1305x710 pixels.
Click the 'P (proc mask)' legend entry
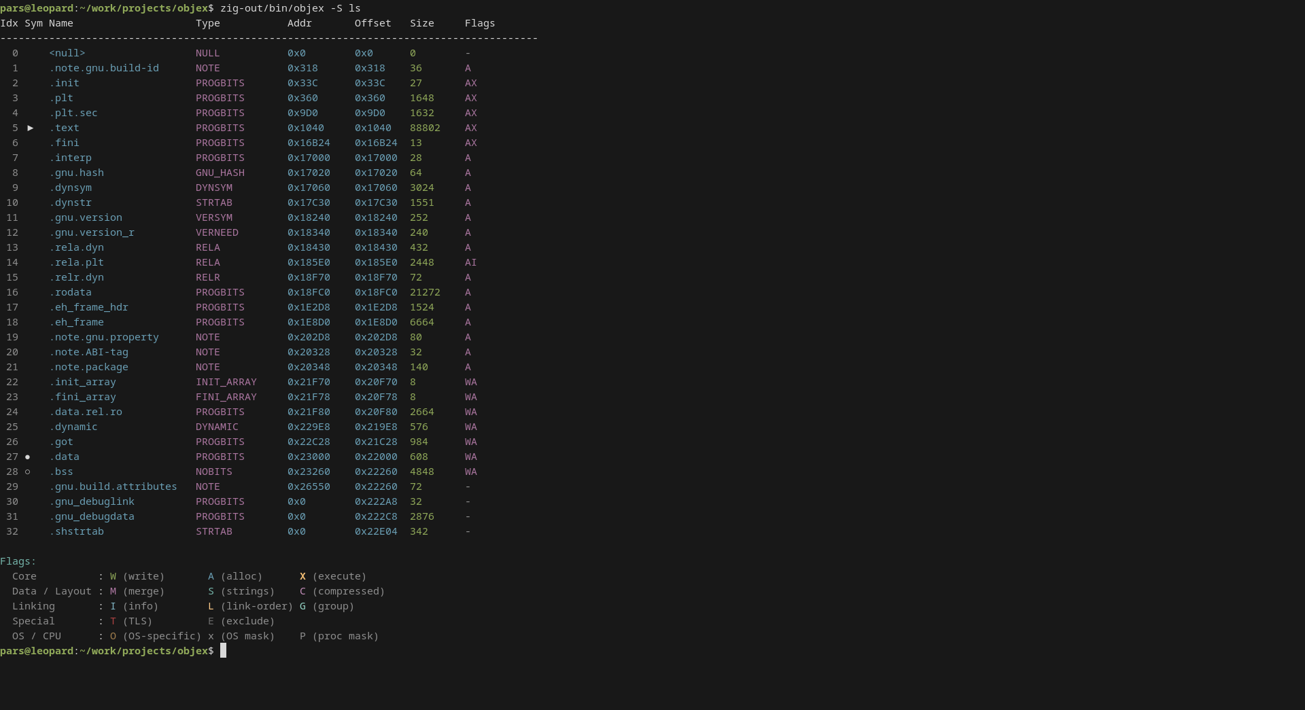(339, 636)
